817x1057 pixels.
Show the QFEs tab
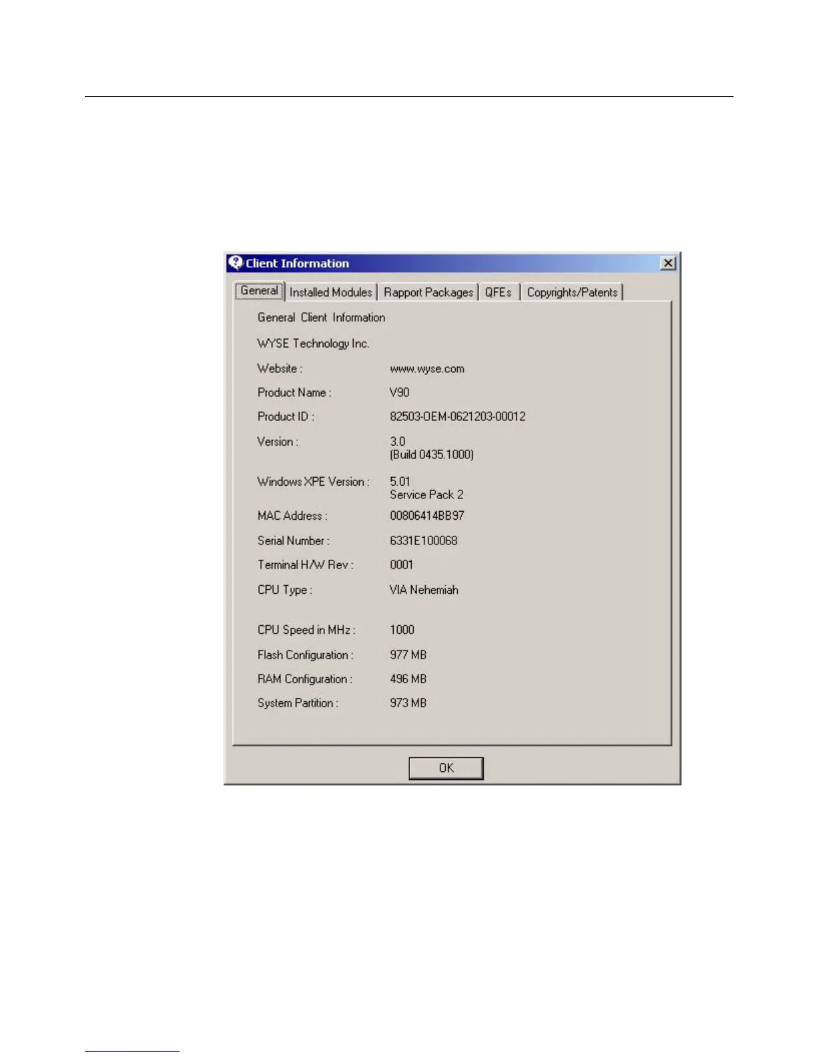point(499,292)
